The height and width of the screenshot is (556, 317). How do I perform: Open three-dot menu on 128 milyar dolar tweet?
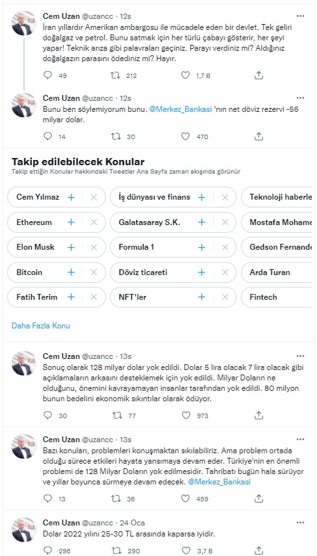point(300,356)
